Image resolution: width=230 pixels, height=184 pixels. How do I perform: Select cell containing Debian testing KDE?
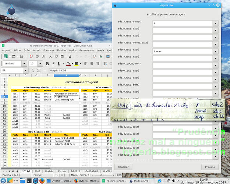tap(67, 100)
